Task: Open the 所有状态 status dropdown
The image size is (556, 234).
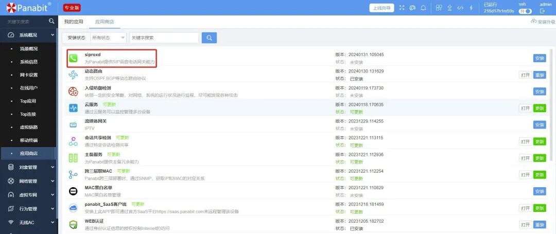Action: click(x=108, y=38)
